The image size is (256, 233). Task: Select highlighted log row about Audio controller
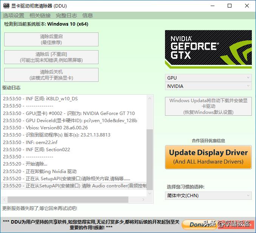pos(74,186)
